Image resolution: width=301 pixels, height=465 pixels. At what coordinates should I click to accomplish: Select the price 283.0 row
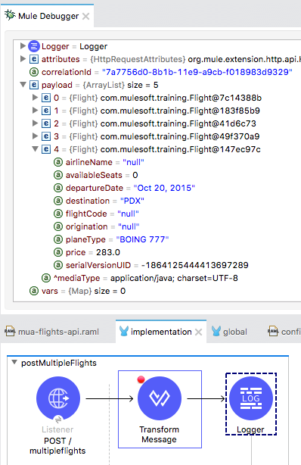coord(93,252)
